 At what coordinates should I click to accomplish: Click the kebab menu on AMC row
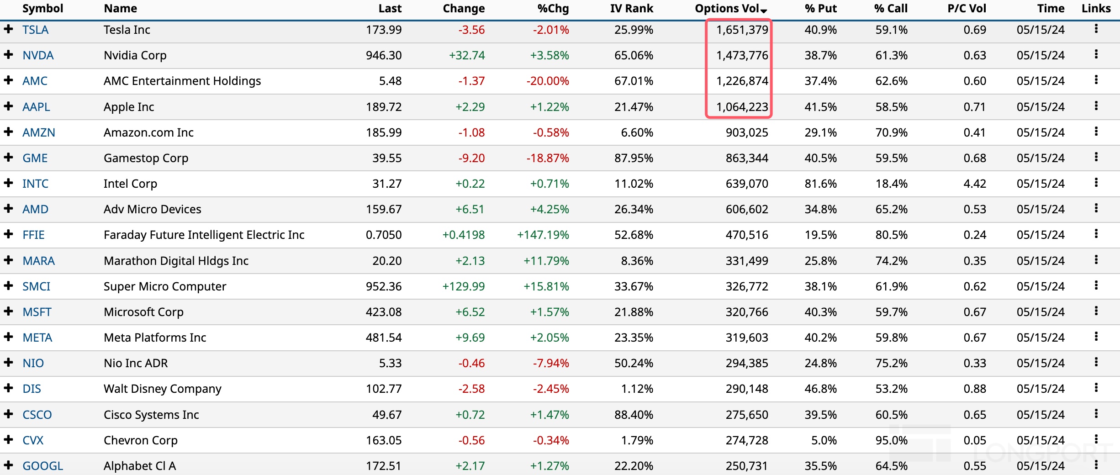(1096, 80)
